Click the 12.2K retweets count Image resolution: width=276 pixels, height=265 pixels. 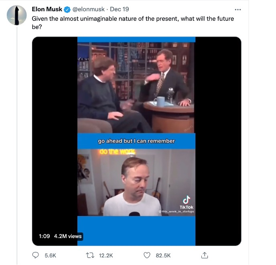[106, 255]
